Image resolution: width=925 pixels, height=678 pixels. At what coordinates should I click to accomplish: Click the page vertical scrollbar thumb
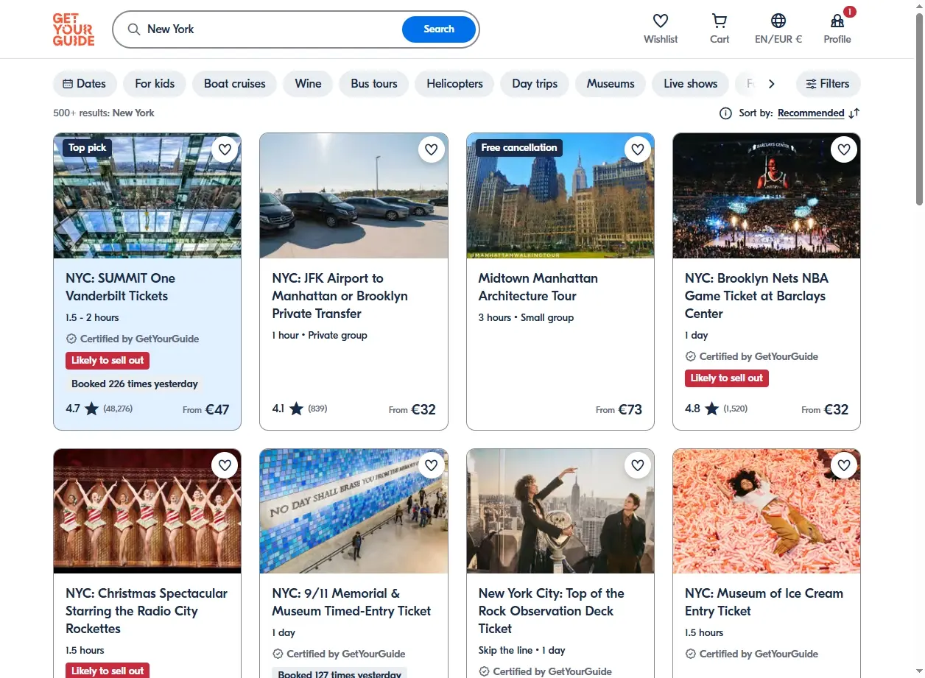919,108
